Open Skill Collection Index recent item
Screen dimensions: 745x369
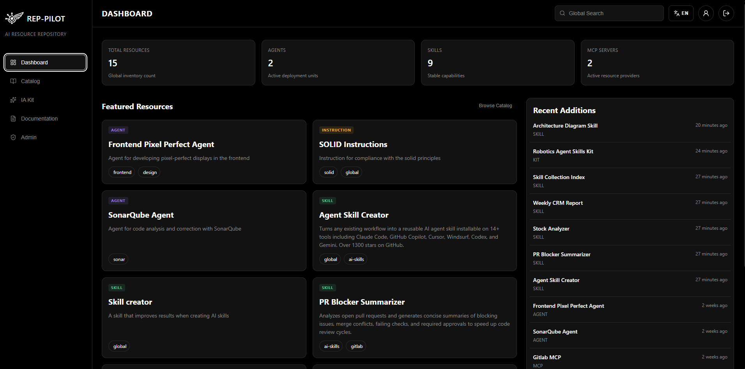point(630,181)
